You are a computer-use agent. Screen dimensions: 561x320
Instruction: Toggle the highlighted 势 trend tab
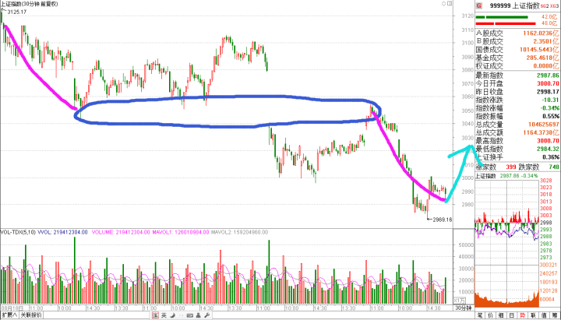(520, 315)
